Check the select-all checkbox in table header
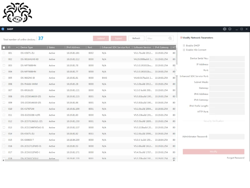Image resolution: width=250 pixels, height=188 pixels. [4, 47]
